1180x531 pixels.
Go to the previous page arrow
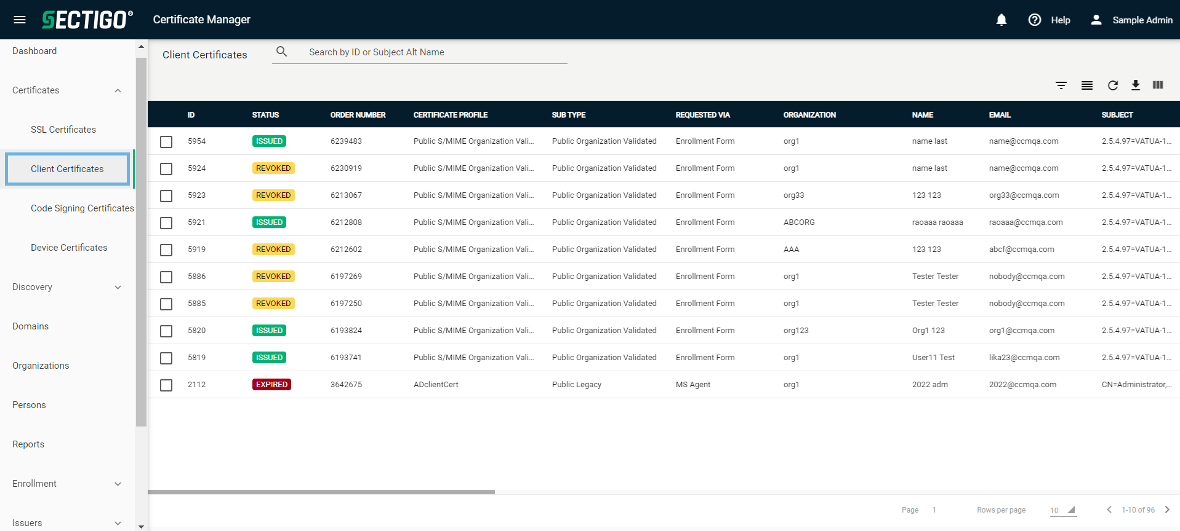1109,509
